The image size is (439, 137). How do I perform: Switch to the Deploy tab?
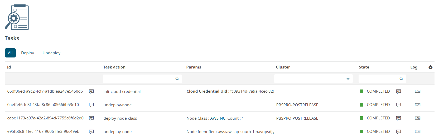pos(27,53)
